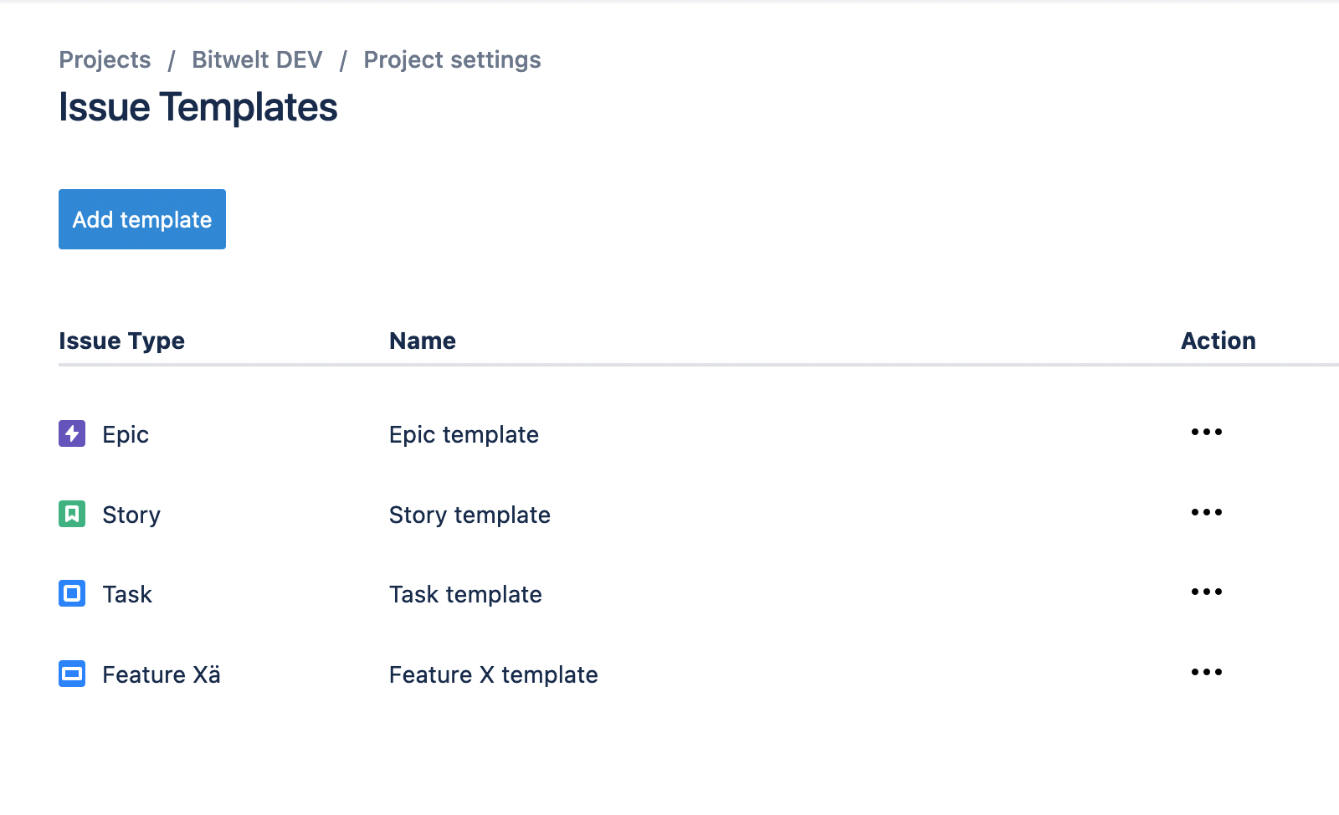Screen dimensions: 1339x815
Task: Select the blue Task issue type icon
Action: click(71, 594)
